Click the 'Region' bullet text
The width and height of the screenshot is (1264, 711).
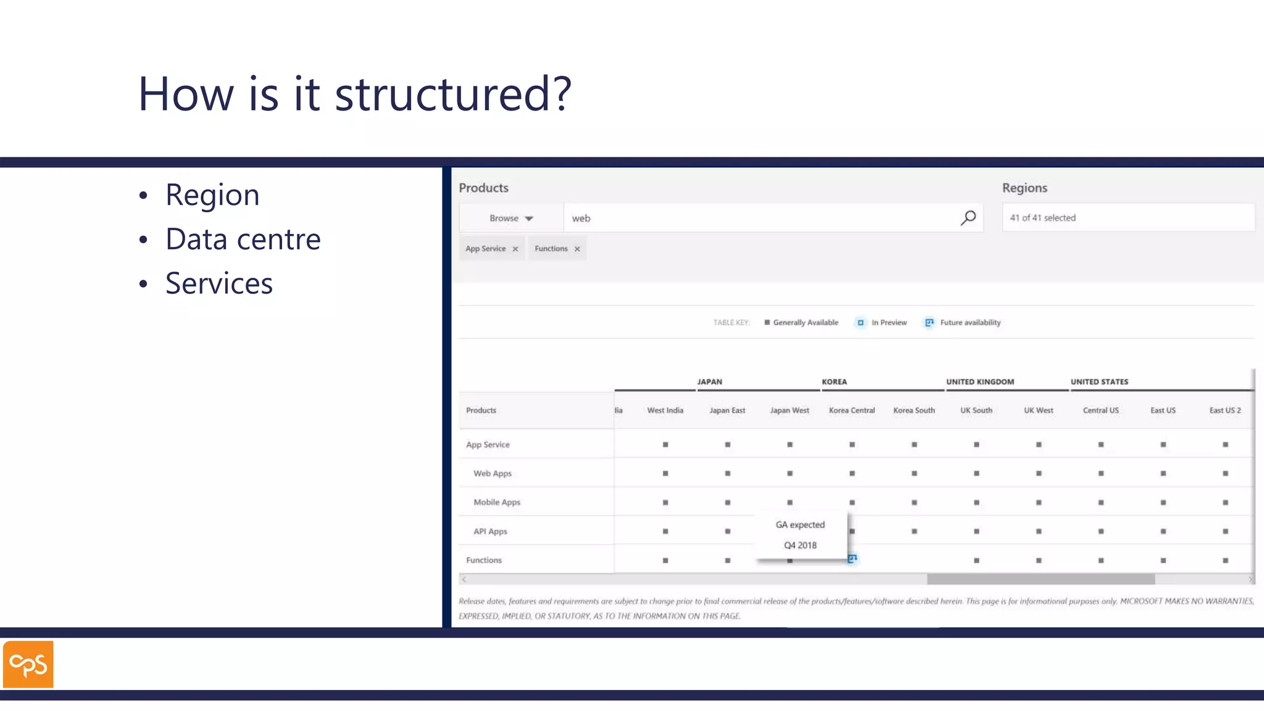[212, 196]
